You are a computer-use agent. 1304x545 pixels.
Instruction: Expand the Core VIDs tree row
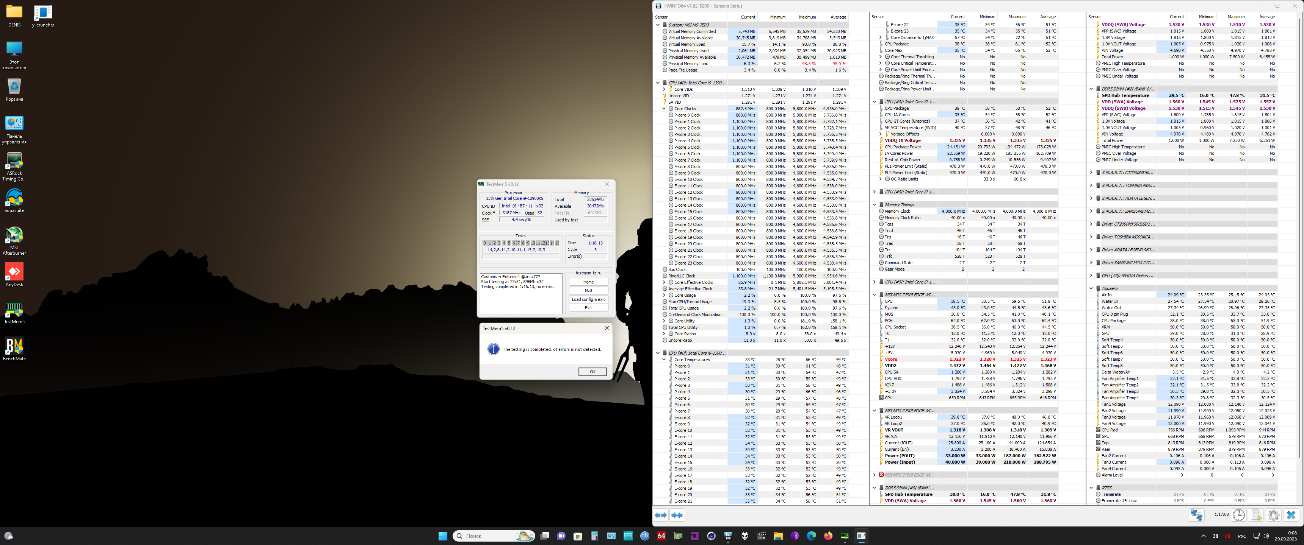664,89
